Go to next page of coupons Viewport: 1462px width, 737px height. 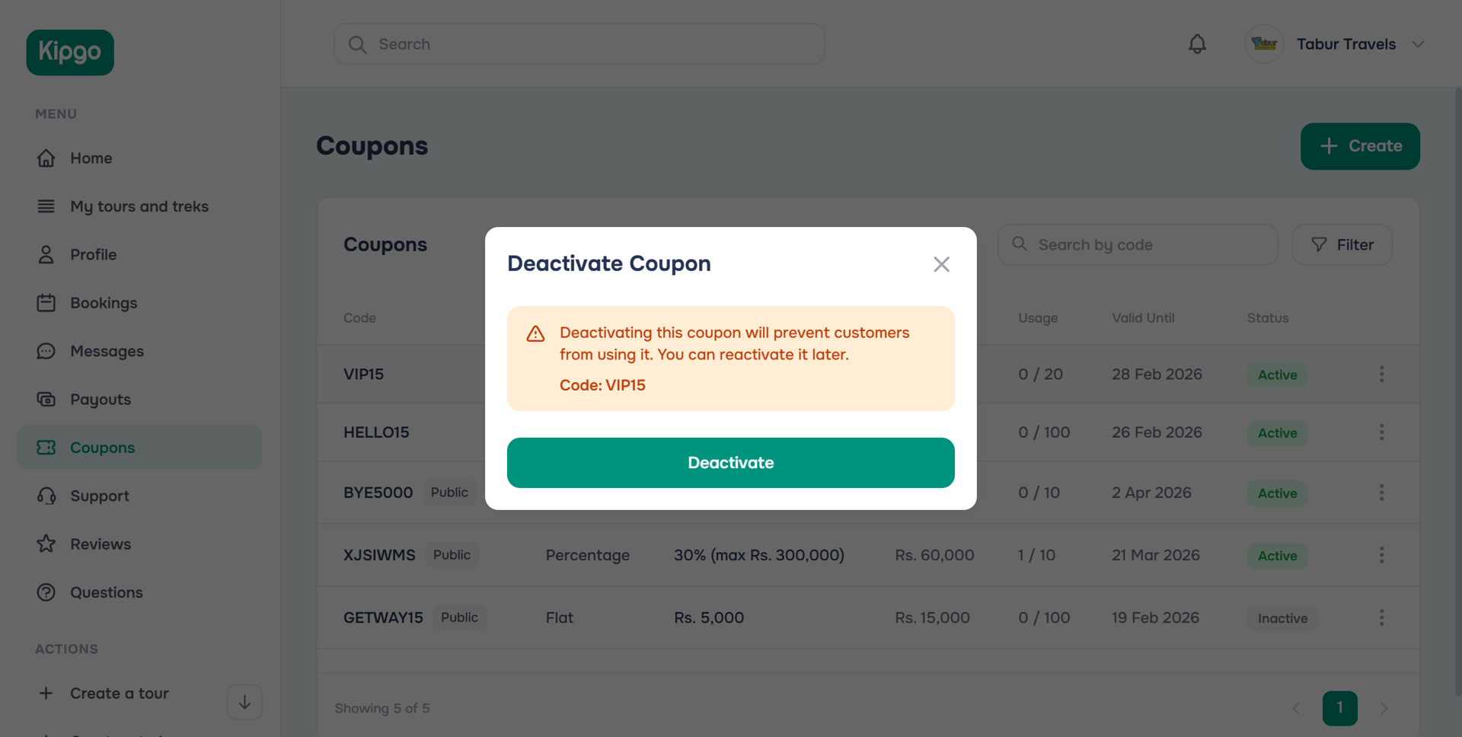click(1384, 708)
